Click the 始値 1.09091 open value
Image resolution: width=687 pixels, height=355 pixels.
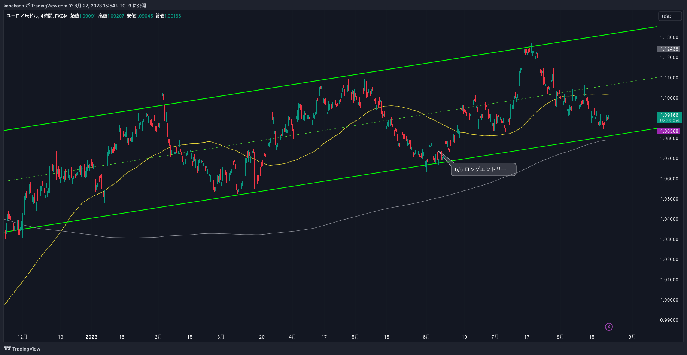(83, 16)
